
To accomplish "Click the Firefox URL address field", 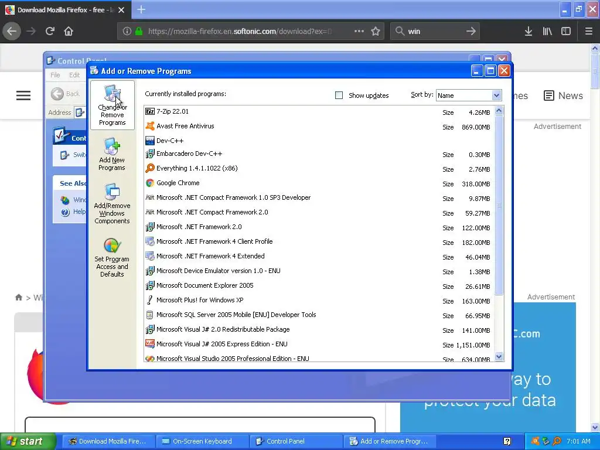I will [x=240, y=32].
